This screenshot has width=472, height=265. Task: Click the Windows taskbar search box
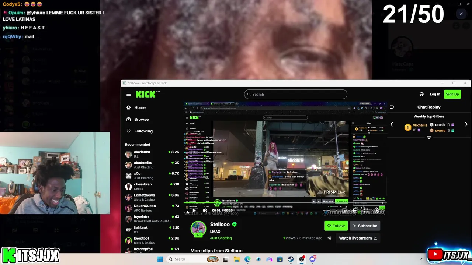click(192, 259)
